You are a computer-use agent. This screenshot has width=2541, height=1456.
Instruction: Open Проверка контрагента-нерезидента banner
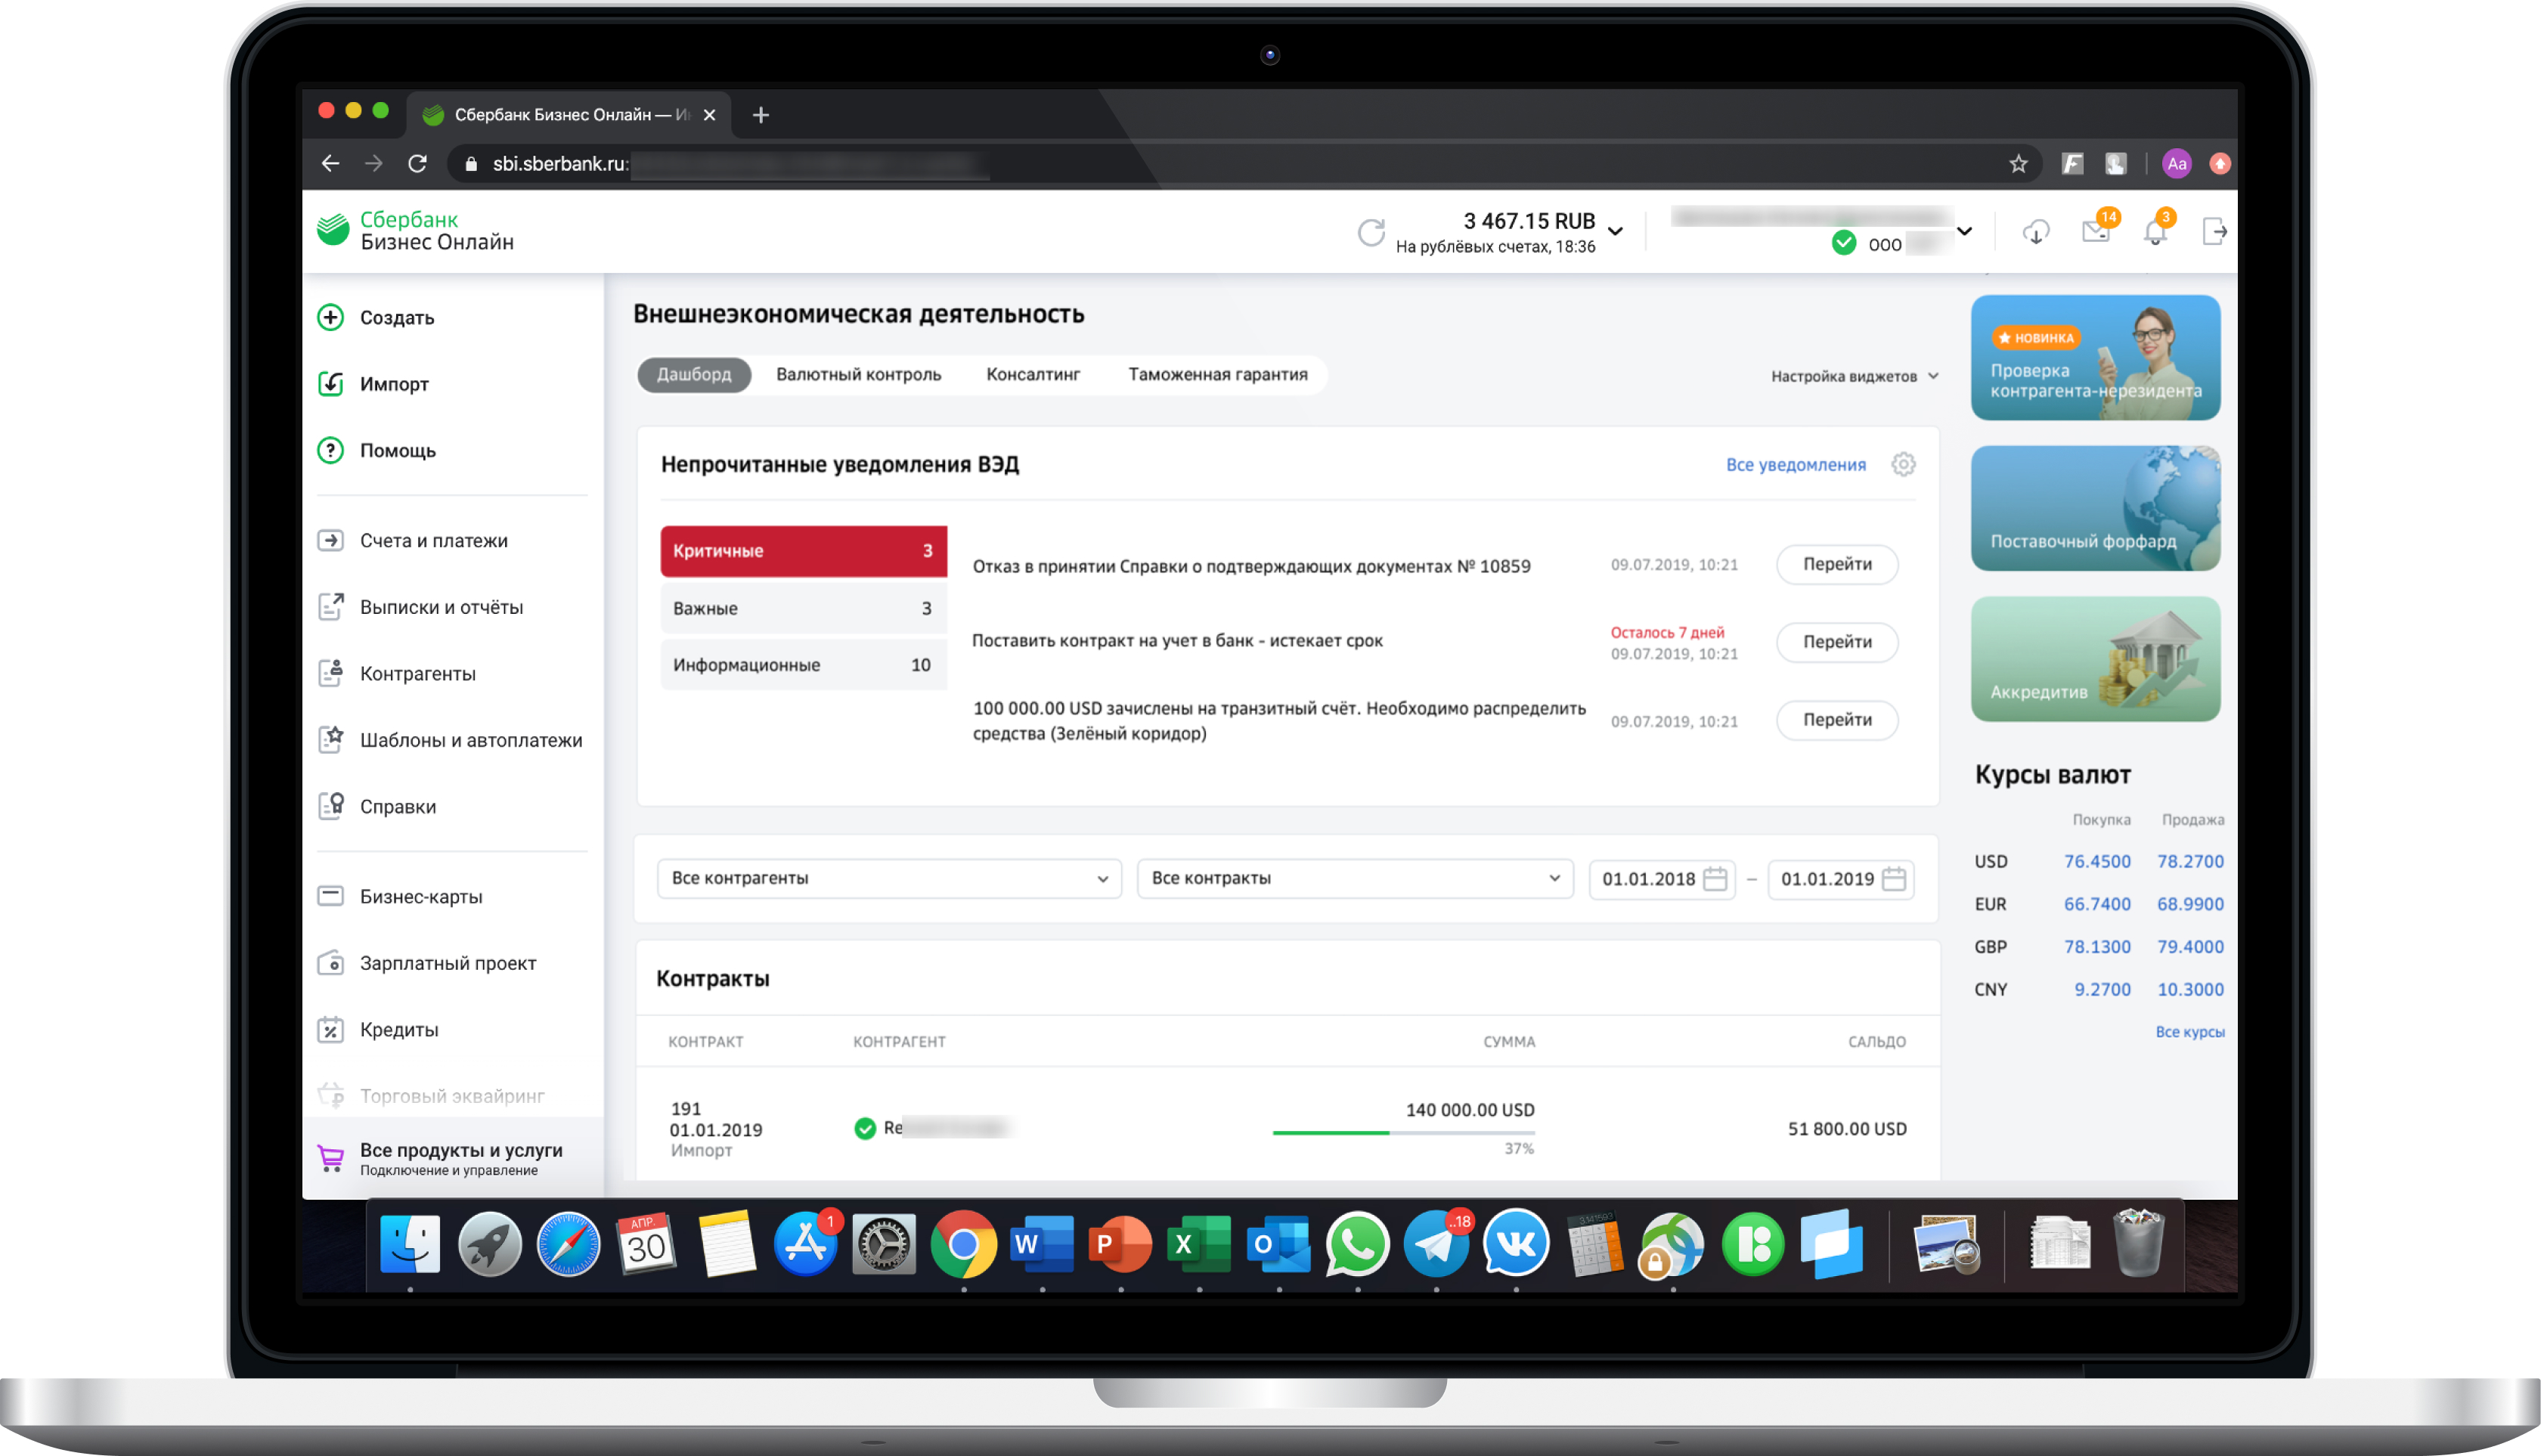2095,357
